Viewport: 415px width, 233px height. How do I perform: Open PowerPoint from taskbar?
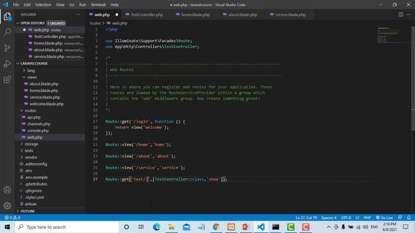coord(246,227)
